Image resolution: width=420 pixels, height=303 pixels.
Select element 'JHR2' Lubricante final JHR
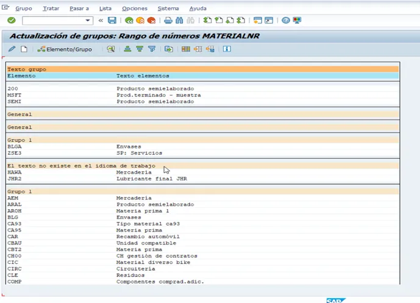tap(203, 179)
